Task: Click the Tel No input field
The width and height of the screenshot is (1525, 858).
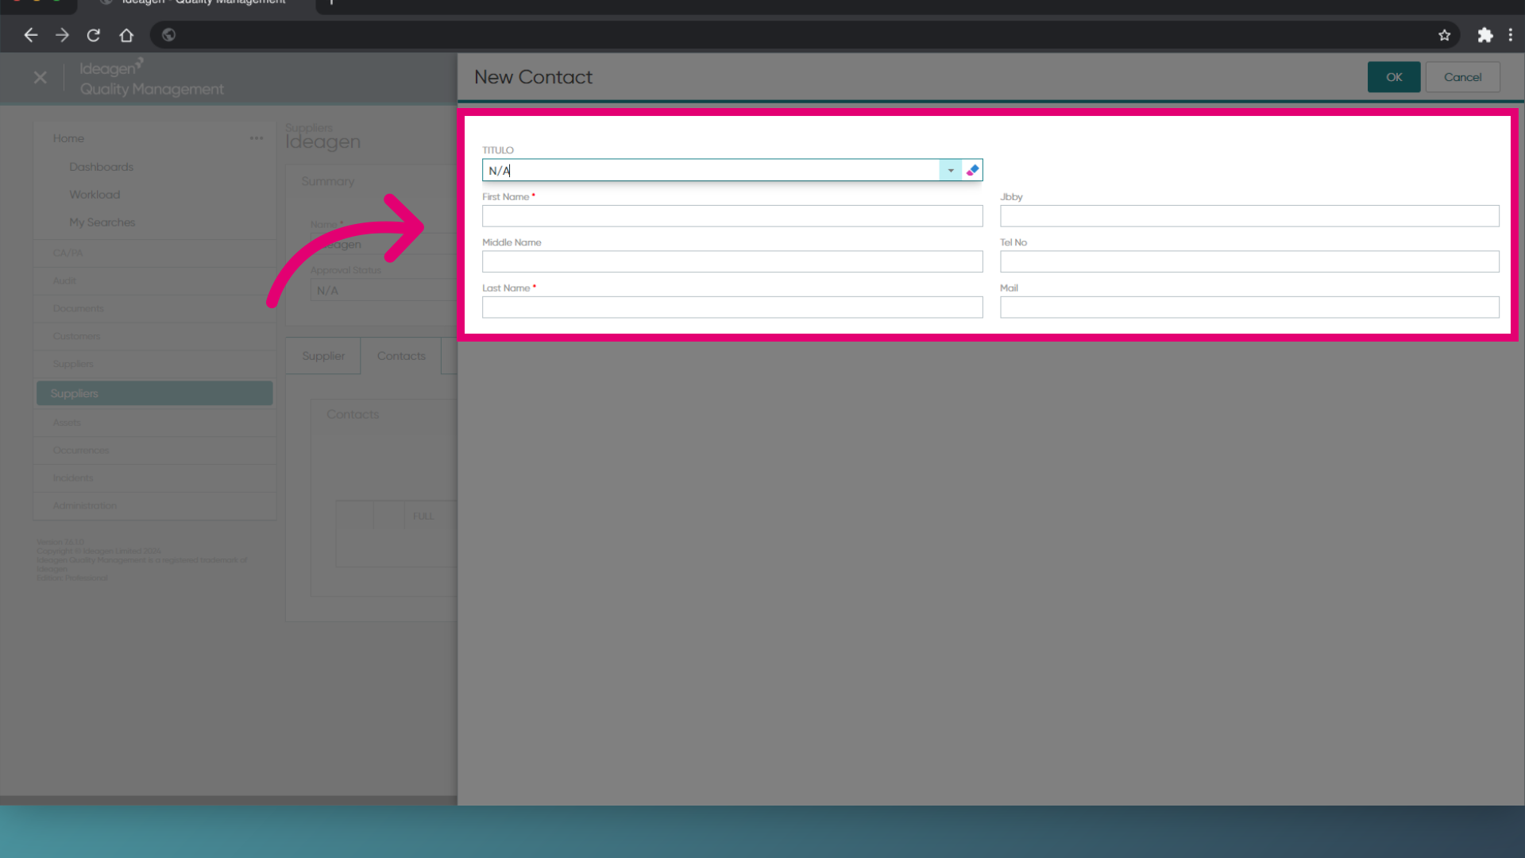Action: click(x=1249, y=261)
